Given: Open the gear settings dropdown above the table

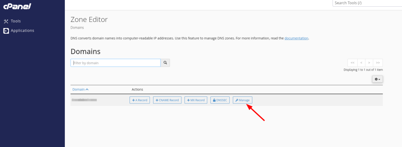Looking at the screenshot, I should click(x=377, y=79).
